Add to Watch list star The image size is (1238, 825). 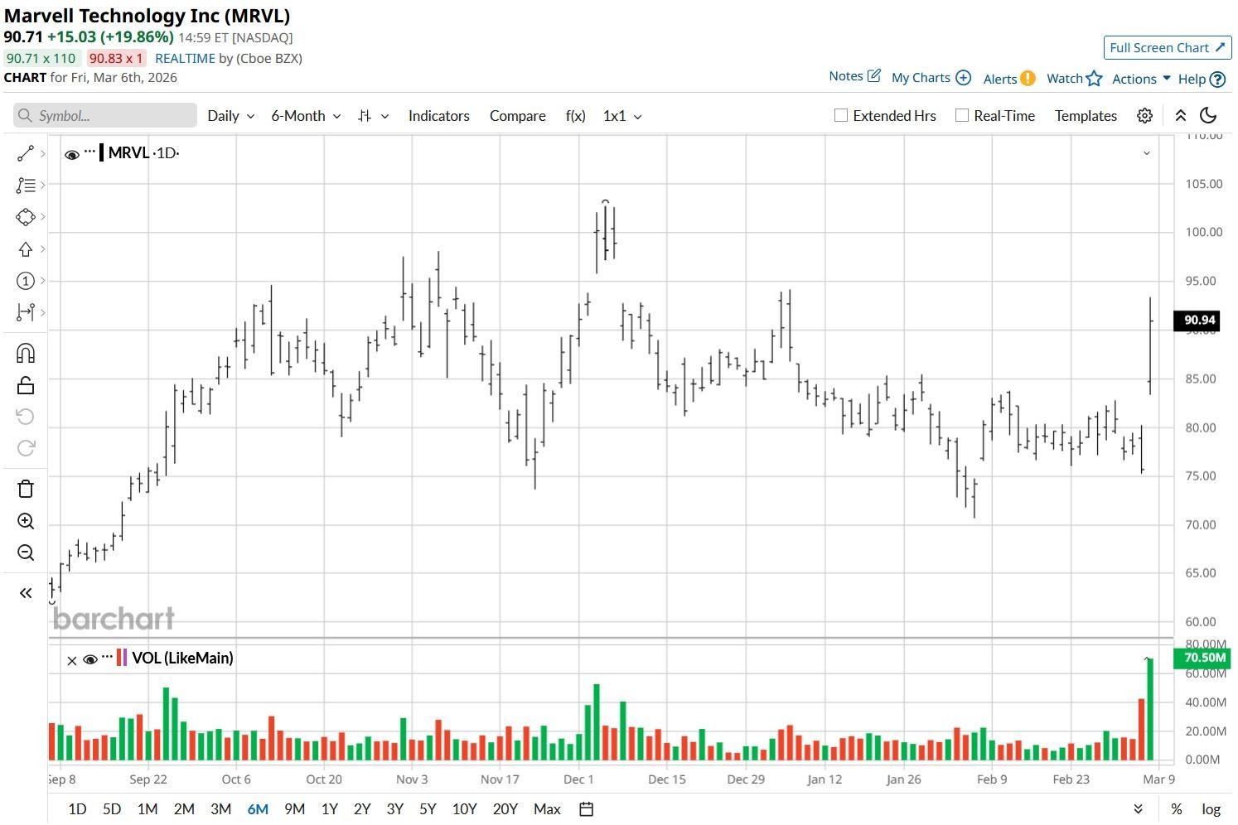coord(1095,78)
